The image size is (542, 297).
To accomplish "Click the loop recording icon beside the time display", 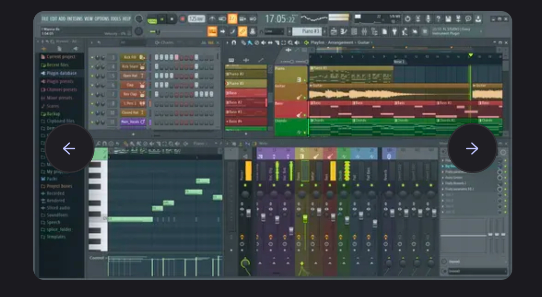I will pyautogui.click(x=252, y=19).
